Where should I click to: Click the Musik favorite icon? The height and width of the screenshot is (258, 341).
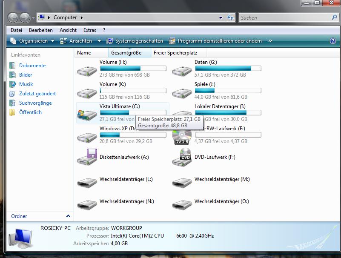(x=12, y=84)
